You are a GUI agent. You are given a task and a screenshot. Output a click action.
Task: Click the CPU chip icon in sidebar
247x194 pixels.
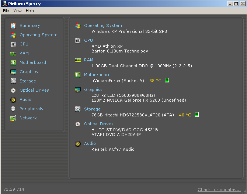click(x=13, y=44)
